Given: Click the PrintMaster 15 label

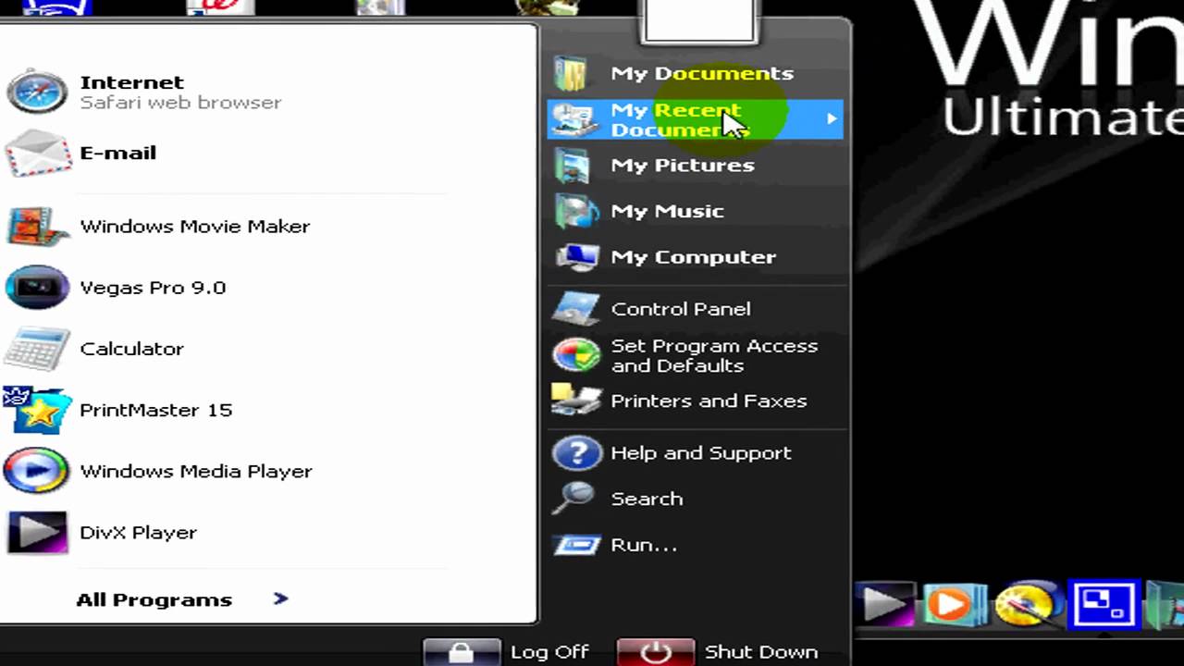Looking at the screenshot, I should click(155, 410).
